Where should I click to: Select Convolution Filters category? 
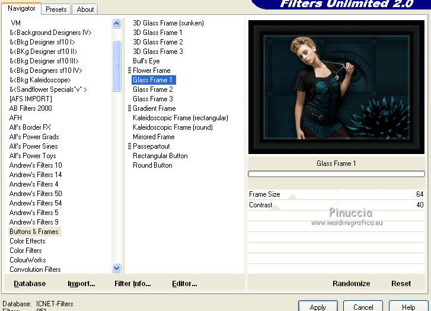pyautogui.click(x=35, y=270)
